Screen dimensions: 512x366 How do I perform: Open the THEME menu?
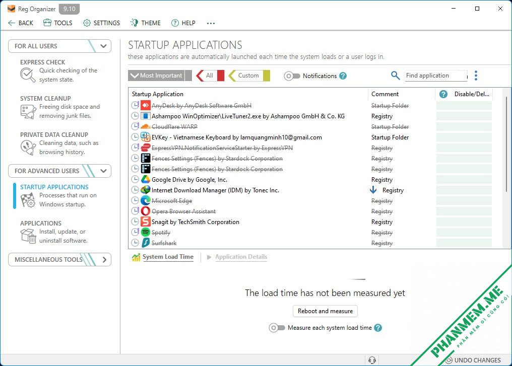(x=146, y=23)
